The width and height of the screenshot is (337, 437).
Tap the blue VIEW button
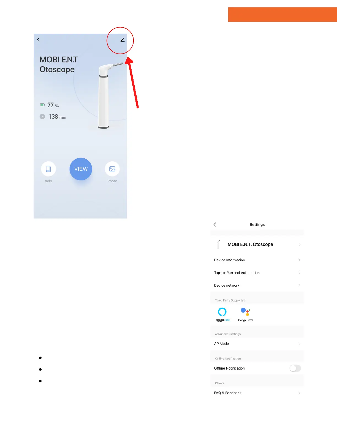pos(81,169)
